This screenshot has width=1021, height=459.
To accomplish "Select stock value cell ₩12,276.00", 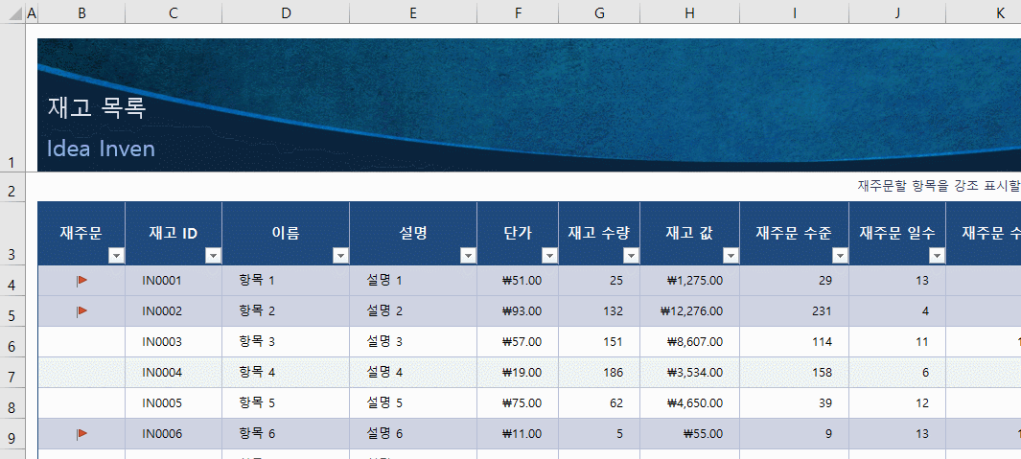I will coord(689,311).
